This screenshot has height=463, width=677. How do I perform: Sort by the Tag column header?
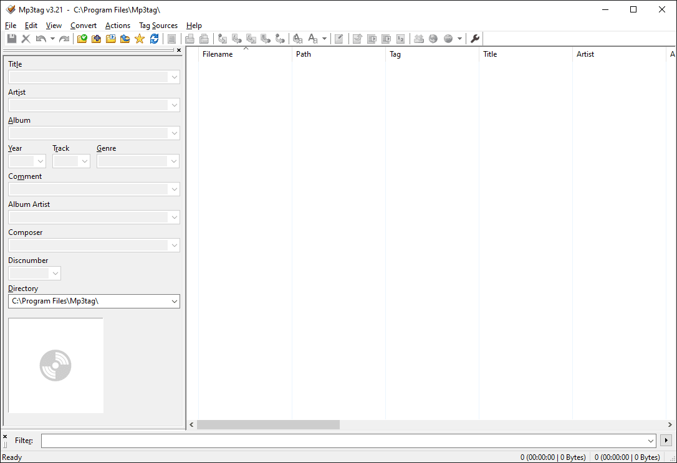pos(432,54)
